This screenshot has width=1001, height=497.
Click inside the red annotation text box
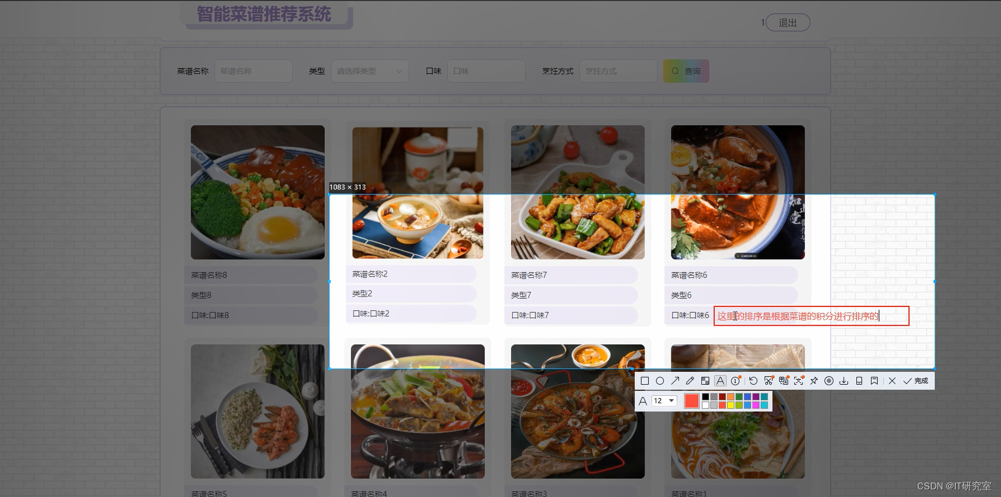click(811, 316)
